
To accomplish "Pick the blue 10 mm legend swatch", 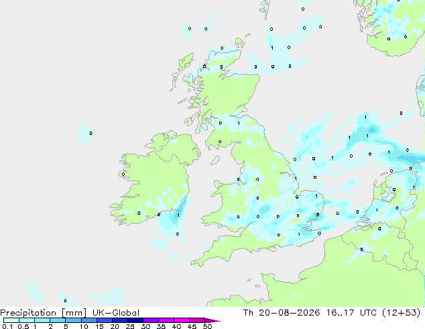I will tap(88, 320).
